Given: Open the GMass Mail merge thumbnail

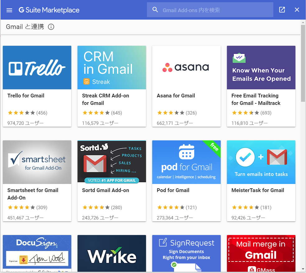Looking at the screenshot, I should (261, 253).
